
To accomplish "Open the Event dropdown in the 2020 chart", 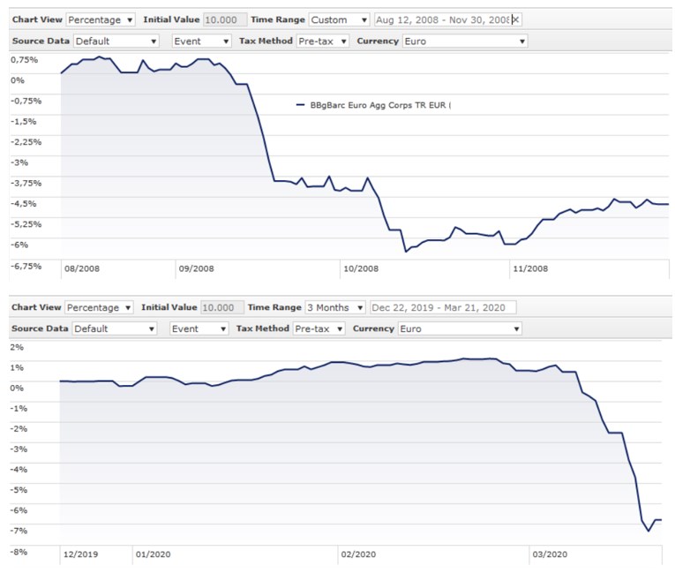I will tap(199, 328).
